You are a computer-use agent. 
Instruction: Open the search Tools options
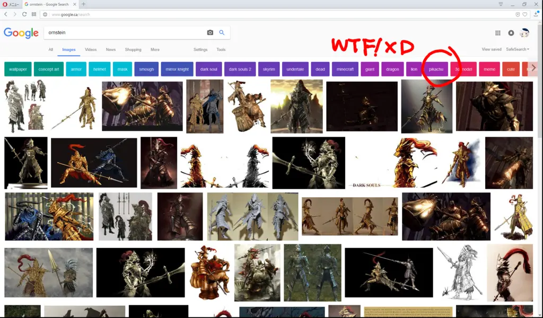tap(221, 49)
